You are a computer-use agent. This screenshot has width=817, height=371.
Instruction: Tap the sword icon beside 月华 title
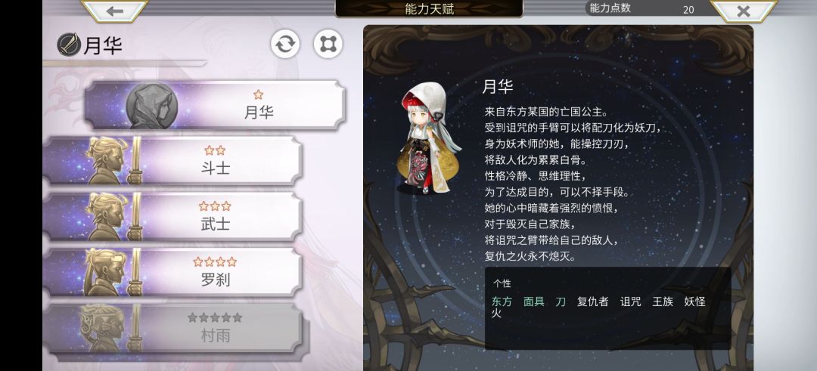69,45
